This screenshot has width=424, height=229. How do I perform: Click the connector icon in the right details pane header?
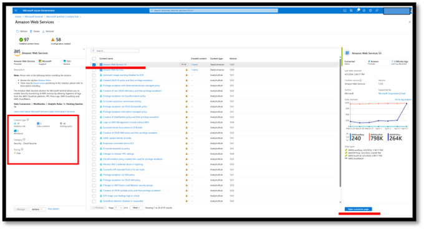pyautogui.click(x=347, y=53)
